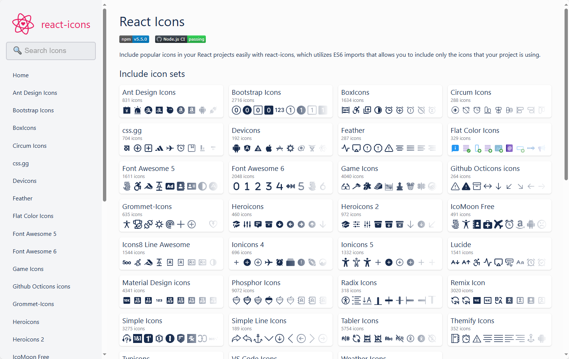Image resolution: width=569 pixels, height=359 pixels.
Task: Click the 123 icon in Bootstrap Icons card
Action: (x=280, y=110)
